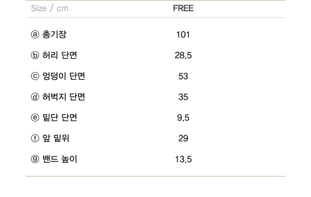The height and width of the screenshot is (197, 311).
Task: Click the total length value 101
Action: tap(183, 35)
